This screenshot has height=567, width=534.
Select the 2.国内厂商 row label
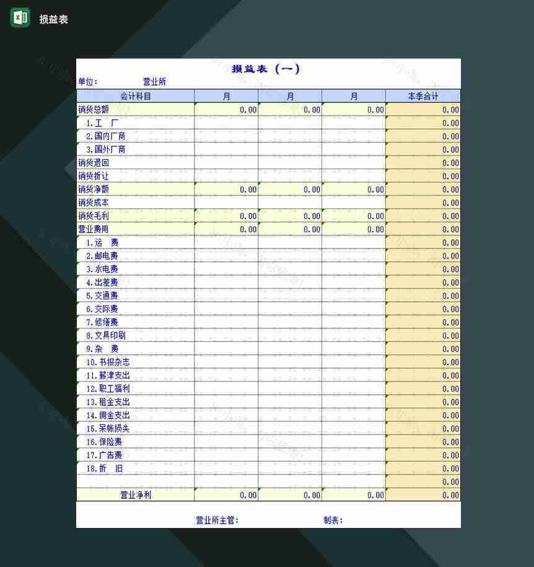105,136
